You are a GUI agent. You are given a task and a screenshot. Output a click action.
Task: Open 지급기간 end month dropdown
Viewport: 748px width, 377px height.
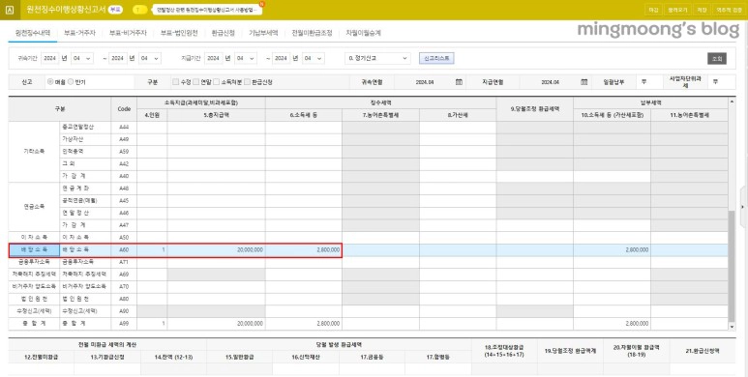(x=314, y=58)
